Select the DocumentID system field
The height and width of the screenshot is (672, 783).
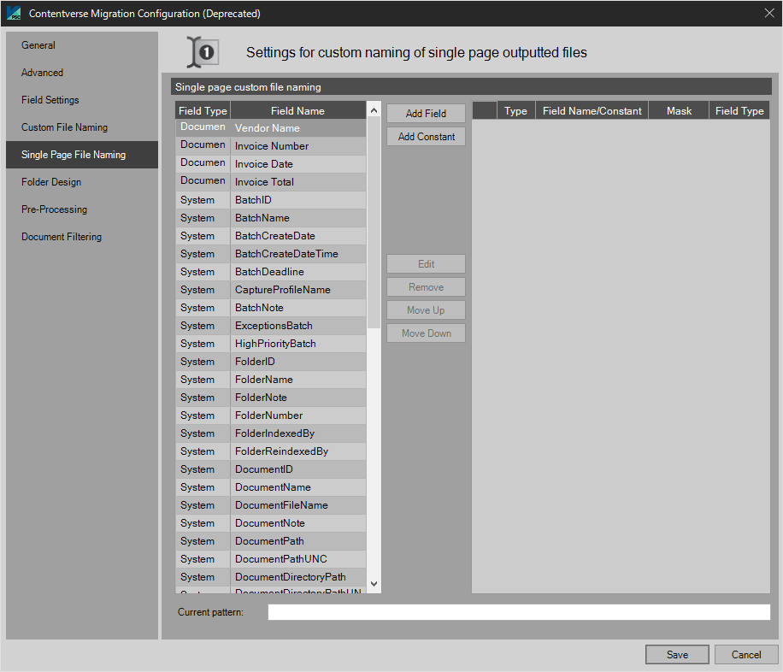click(271, 469)
